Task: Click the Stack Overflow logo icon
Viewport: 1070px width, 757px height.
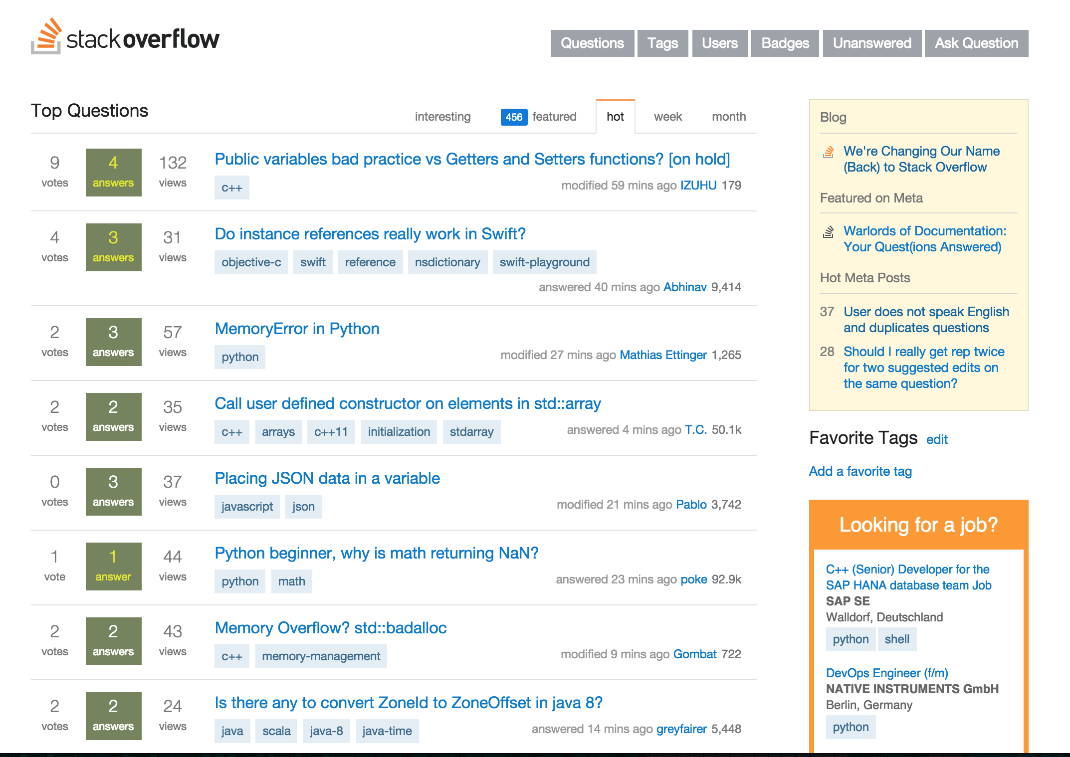Action: (x=46, y=37)
